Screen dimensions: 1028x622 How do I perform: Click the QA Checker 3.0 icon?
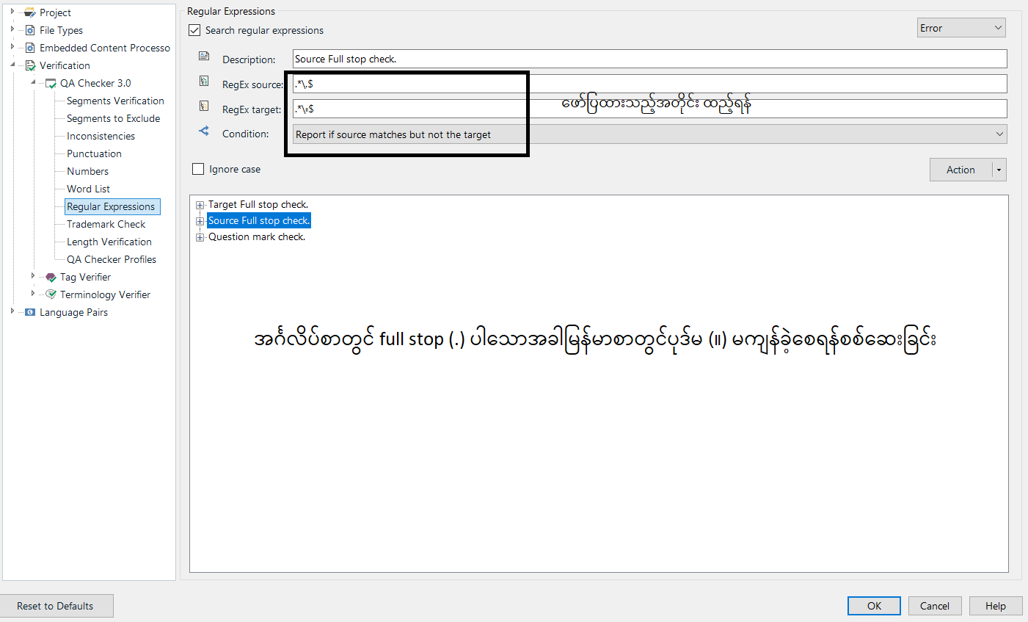[51, 83]
